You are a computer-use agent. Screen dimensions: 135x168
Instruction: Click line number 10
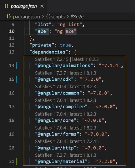pyautogui.click(x=12, y=31)
